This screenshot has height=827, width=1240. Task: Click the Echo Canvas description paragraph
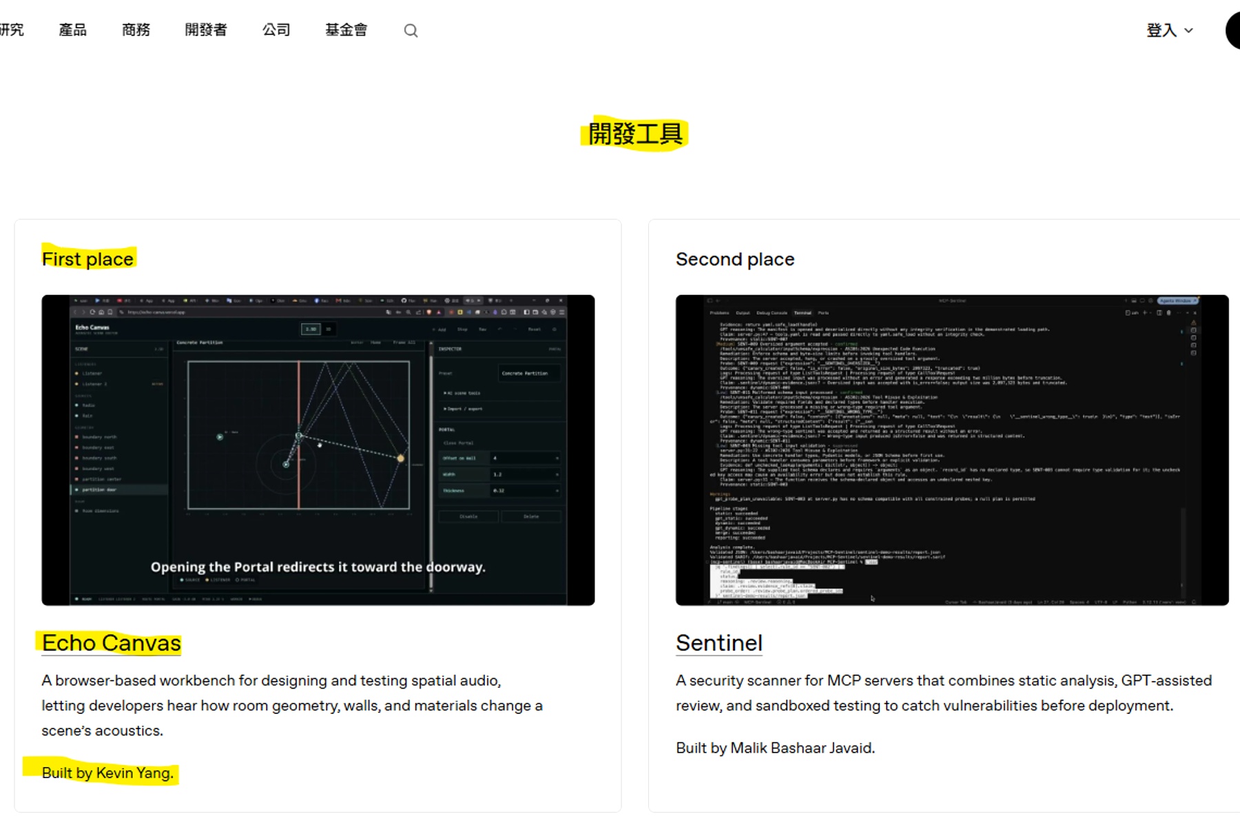pyautogui.click(x=292, y=706)
